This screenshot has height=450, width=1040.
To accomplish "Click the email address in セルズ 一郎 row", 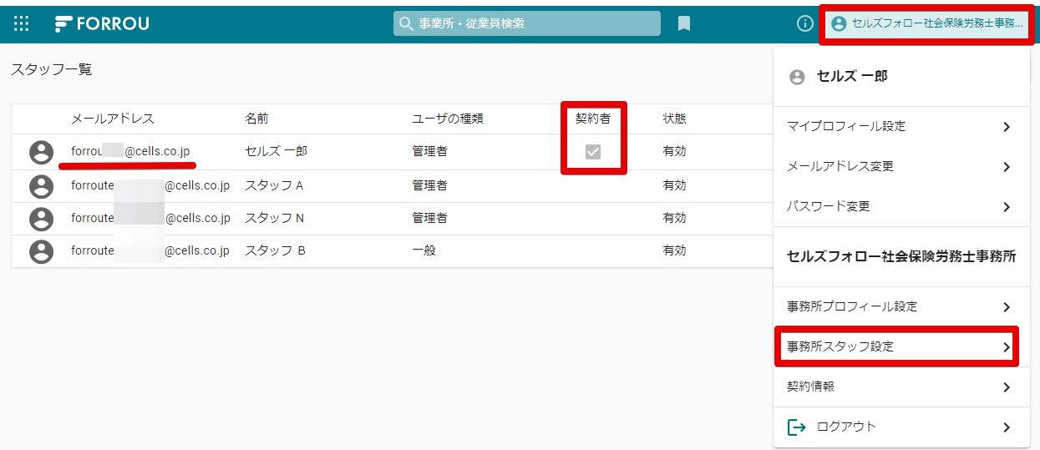I will pyautogui.click(x=130, y=152).
